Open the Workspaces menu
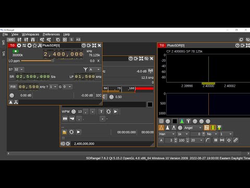The image size is (250, 188). (x=30, y=34)
